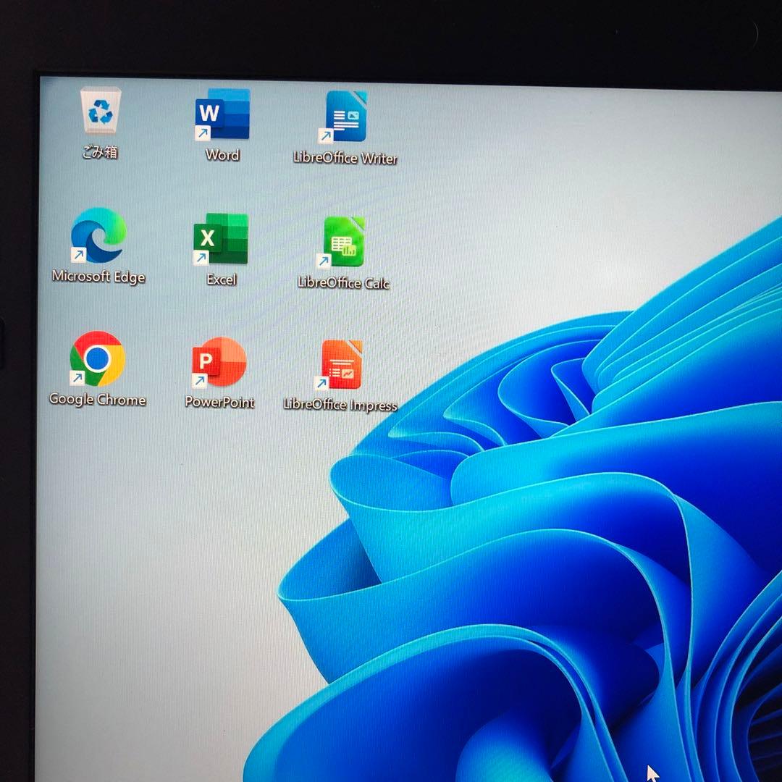The height and width of the screenshot is (782, 782).
Task: Select the PowerPoint shortcut icon
Action: (219, 362)
